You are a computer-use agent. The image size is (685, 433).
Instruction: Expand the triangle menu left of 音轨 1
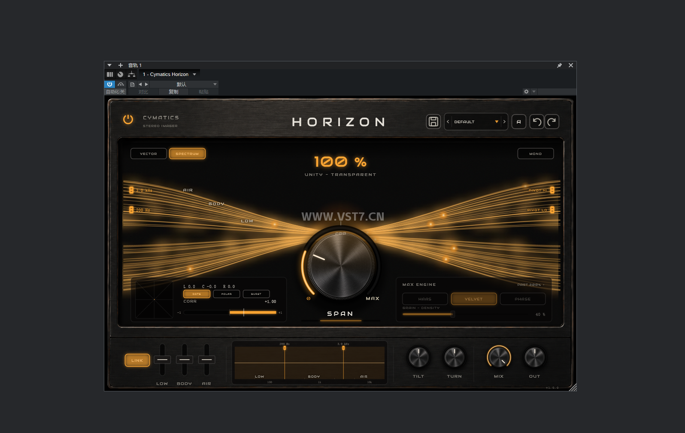(x=109, y=65)
